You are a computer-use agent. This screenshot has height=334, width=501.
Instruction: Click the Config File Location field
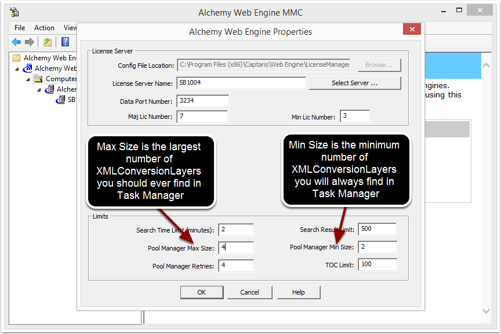click(264, 65)
